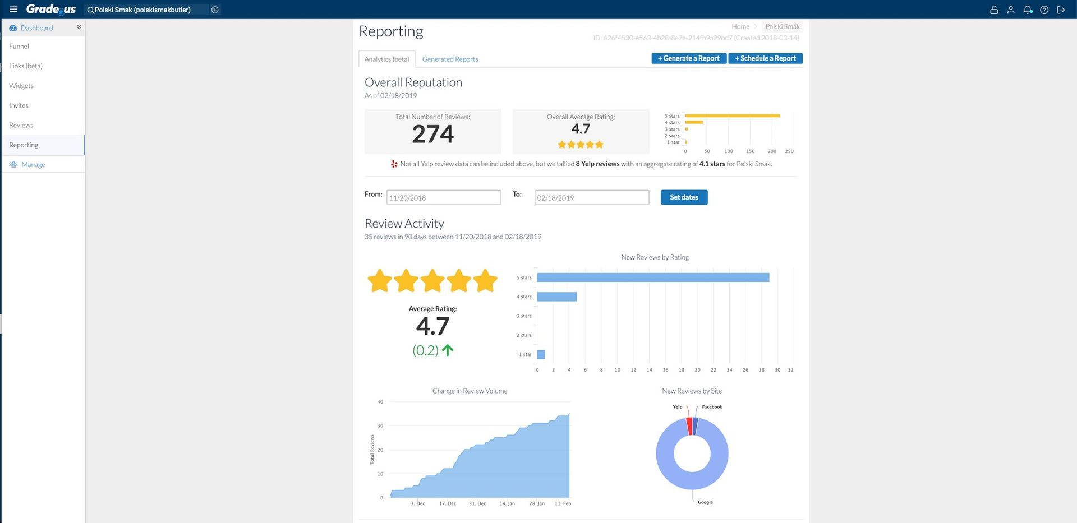This screenshot has width=1077, height=523.
Task: Click the help question mark icon
Action: point(1044,10)
